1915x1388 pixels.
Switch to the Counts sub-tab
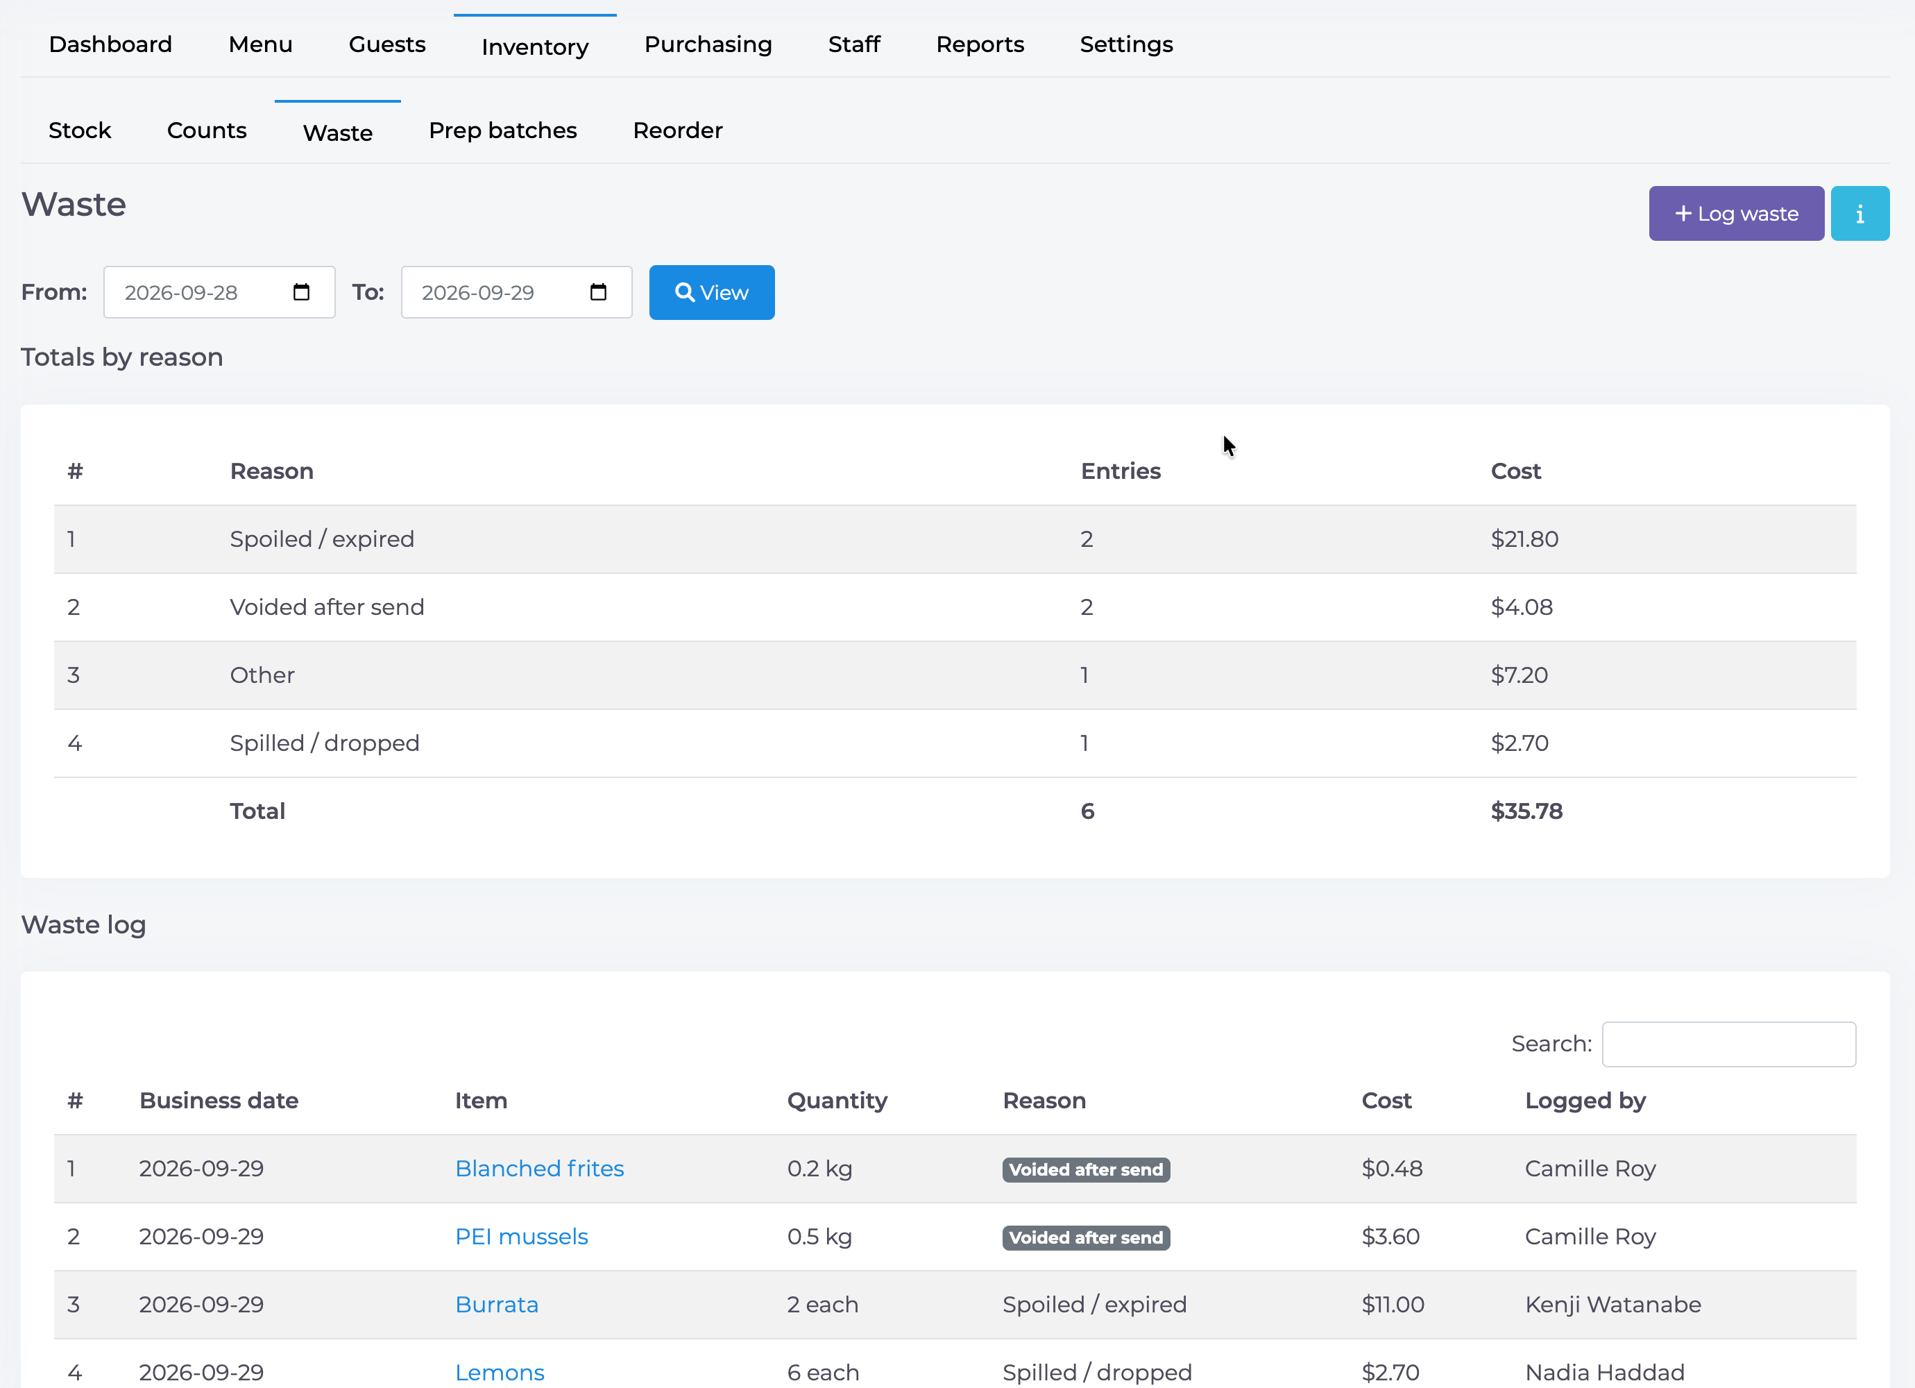pos(207,131)
